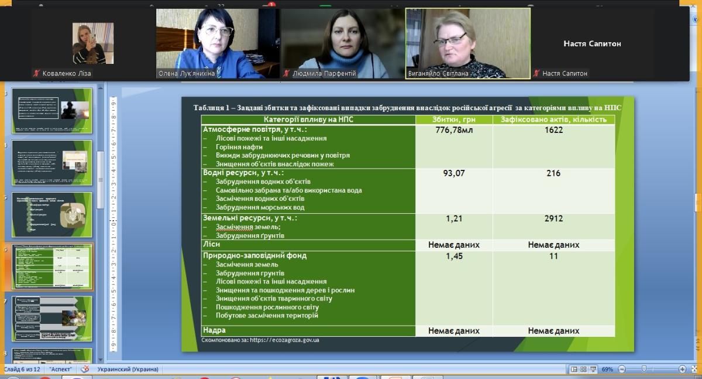Click muted mic icon beside Людмила Парфентій

[x=287, y=73]
